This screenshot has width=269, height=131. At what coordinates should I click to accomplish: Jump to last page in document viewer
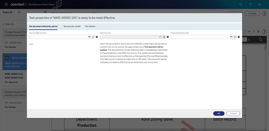pyautogui.click(x=258, y=31)
